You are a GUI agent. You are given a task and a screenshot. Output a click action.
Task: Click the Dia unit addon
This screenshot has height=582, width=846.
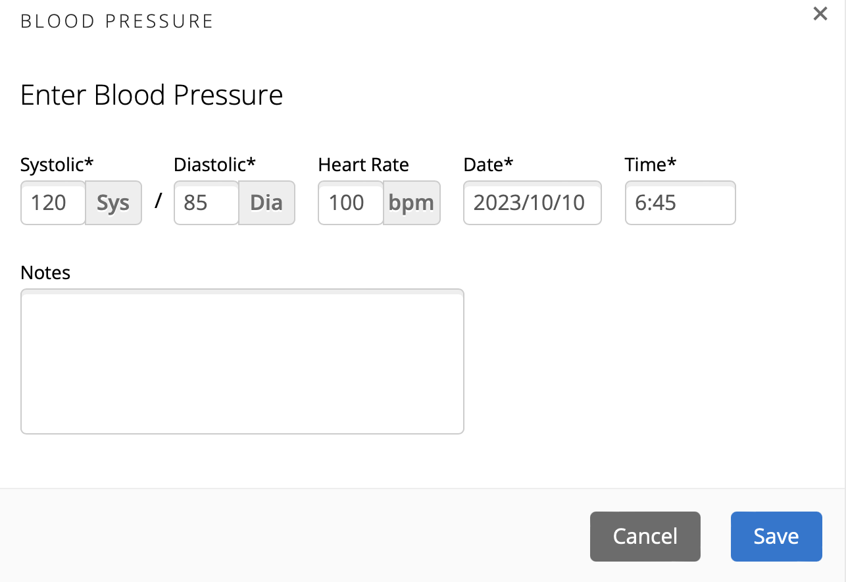tap(266, 203)
